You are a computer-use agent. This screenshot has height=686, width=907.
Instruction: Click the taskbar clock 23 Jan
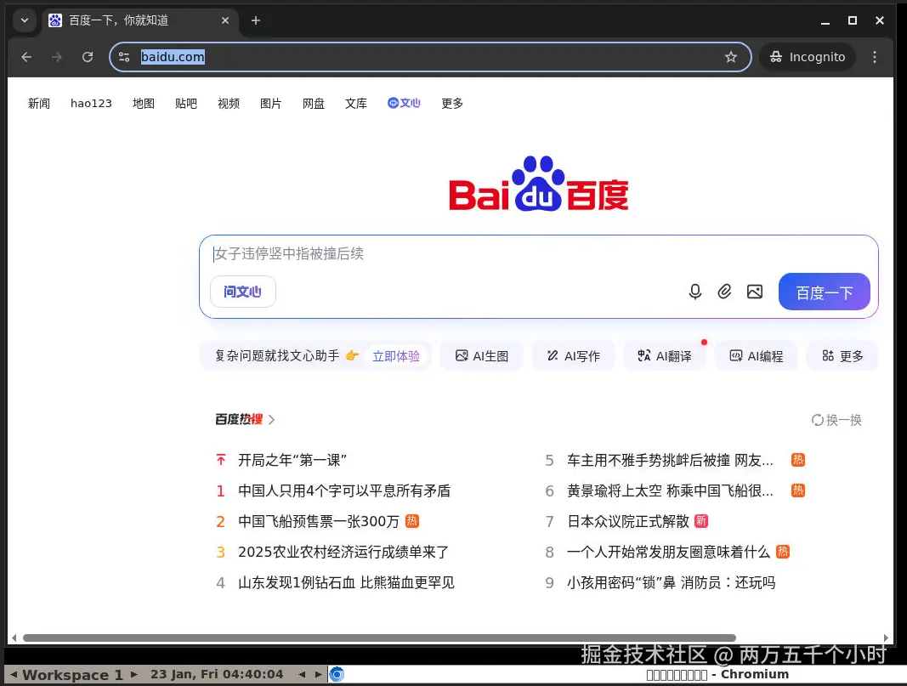point(217,674)
